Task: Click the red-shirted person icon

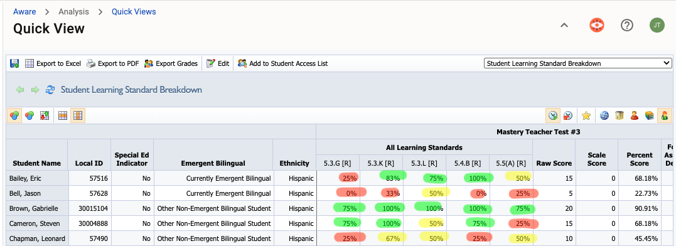Action: click(x=634, y=115)
